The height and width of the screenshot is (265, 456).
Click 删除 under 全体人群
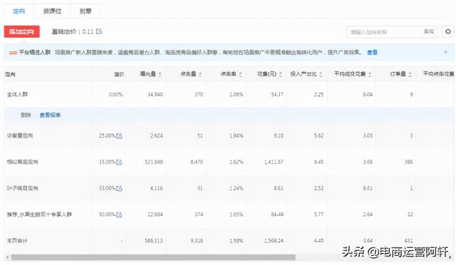click(26, 115)
